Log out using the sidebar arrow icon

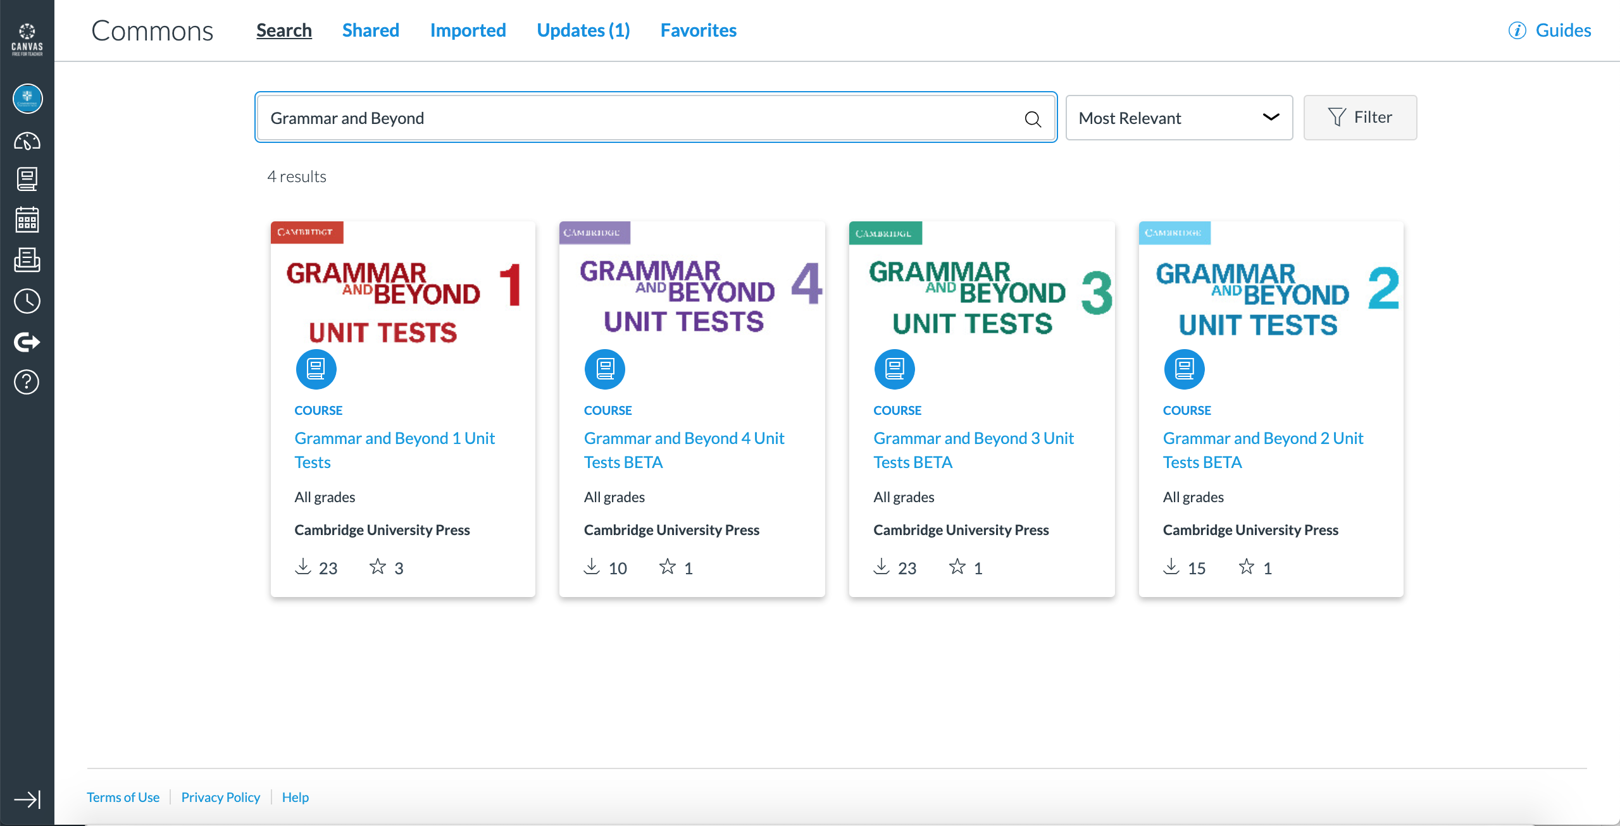27,342
